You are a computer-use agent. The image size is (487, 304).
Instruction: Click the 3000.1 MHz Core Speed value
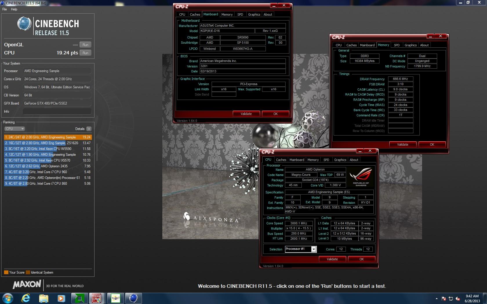(299, 223)
